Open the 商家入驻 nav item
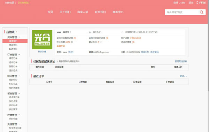Viewport: 209px width, 132px height. (83, 12)
